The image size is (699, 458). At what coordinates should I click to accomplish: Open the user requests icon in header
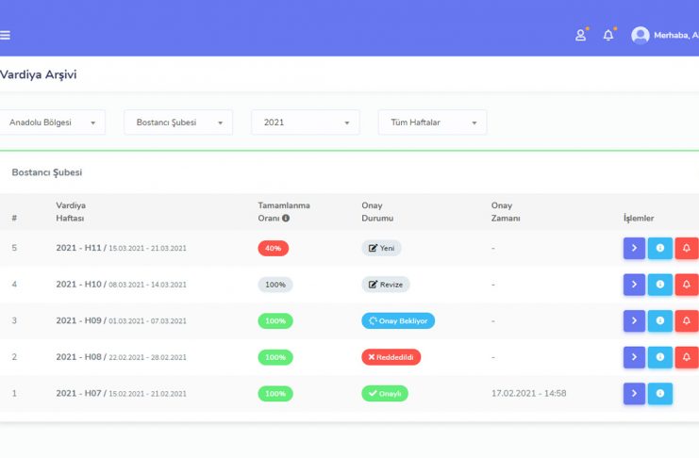(580, 35)
